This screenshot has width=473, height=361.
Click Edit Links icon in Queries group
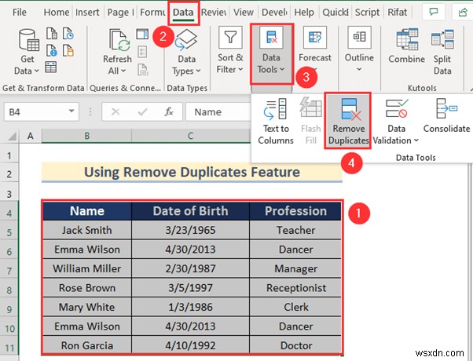[142, 69]
